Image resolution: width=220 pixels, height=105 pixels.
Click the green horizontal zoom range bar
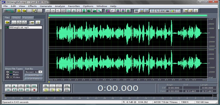point(128,15)
